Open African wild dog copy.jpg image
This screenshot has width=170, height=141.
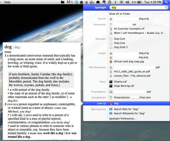click(129, 61)
